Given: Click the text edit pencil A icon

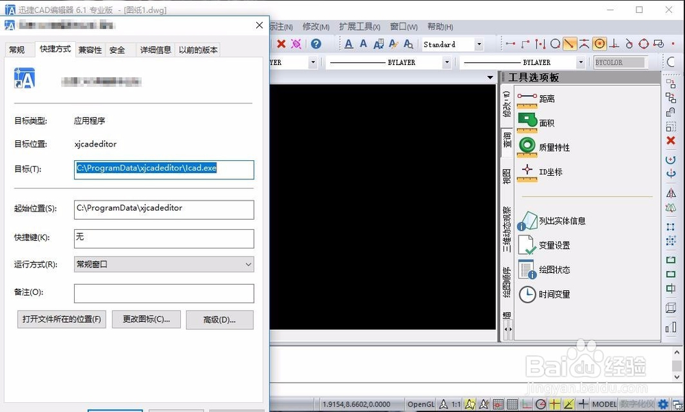Looking at the screenshot, I should (x=393, y=44).
